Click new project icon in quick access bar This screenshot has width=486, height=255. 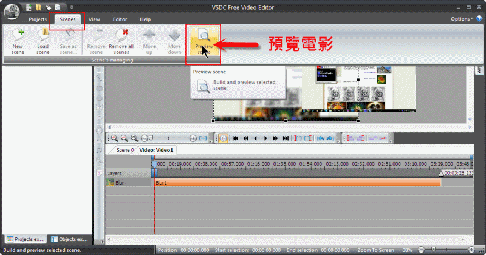29,7
